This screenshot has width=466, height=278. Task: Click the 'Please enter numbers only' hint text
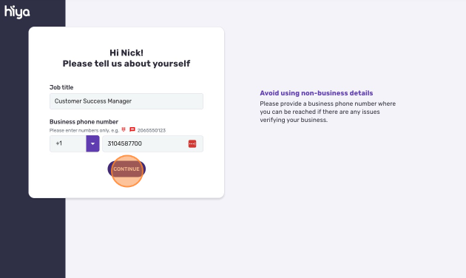coord(84,130)
